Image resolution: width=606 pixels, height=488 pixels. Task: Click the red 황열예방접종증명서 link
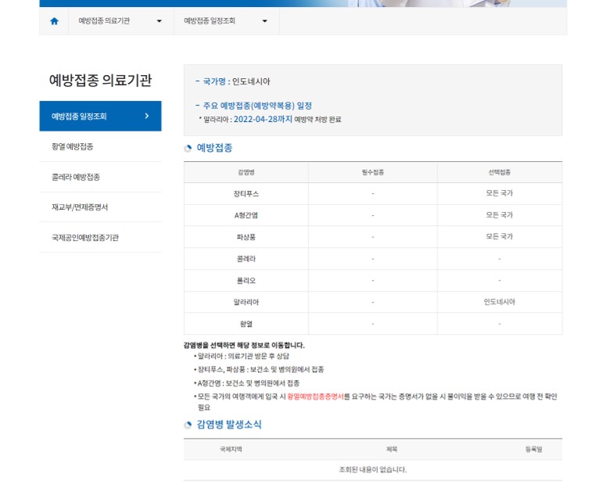pyautogui.click(x=315, y=396)
